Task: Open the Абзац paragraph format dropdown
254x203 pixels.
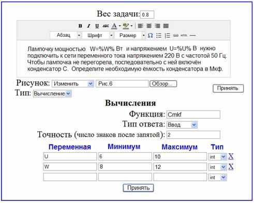Action: coord(66,36)
